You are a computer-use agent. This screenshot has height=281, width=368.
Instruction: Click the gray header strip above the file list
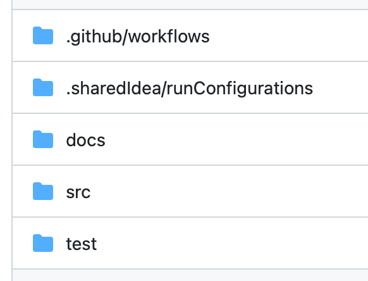tap(190, 4)
